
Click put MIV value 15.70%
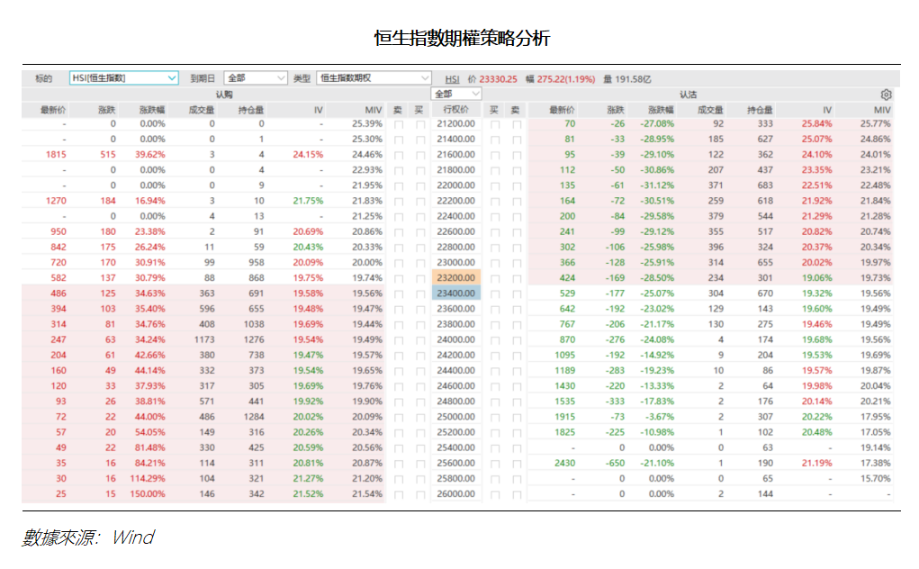click(876, 479)
